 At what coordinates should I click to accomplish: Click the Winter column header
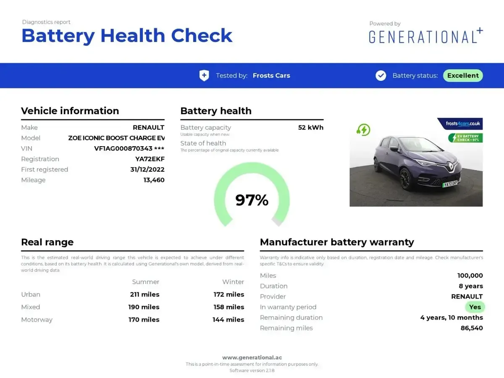tap(233, 282)
